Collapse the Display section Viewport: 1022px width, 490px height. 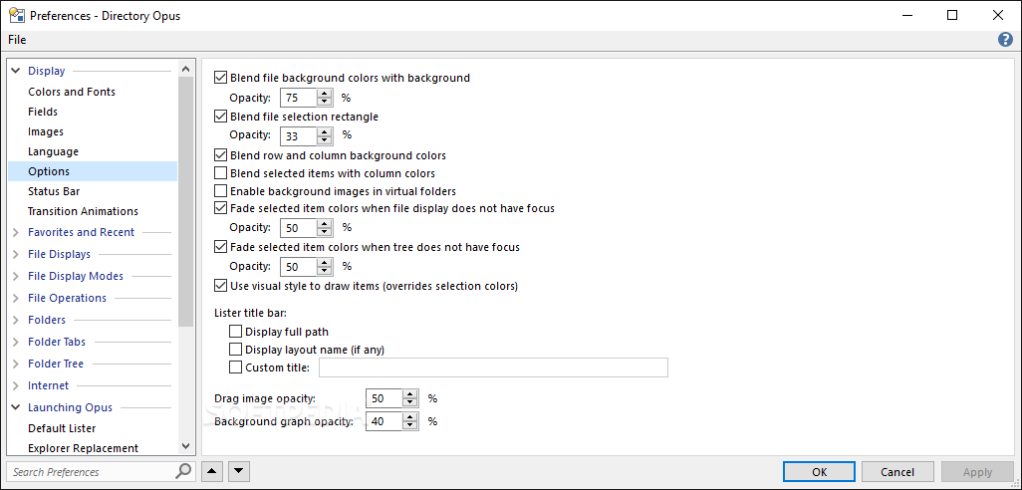coord(16,71)
